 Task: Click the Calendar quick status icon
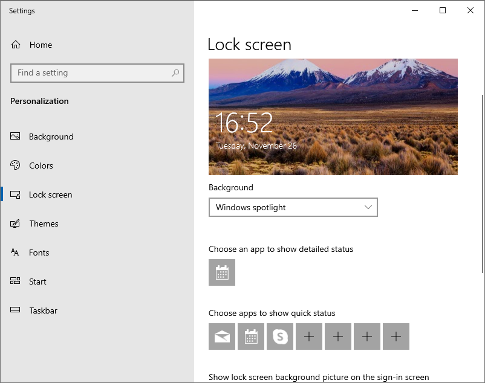click(251, 336)
